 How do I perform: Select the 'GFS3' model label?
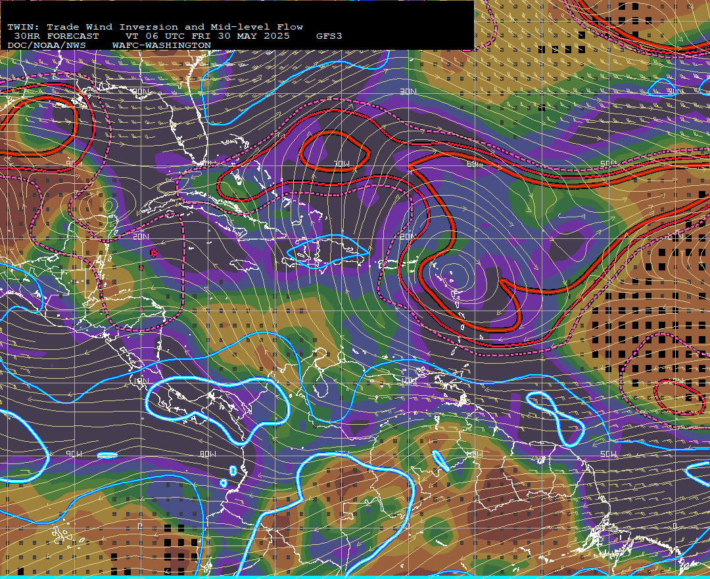click(329, 36)
